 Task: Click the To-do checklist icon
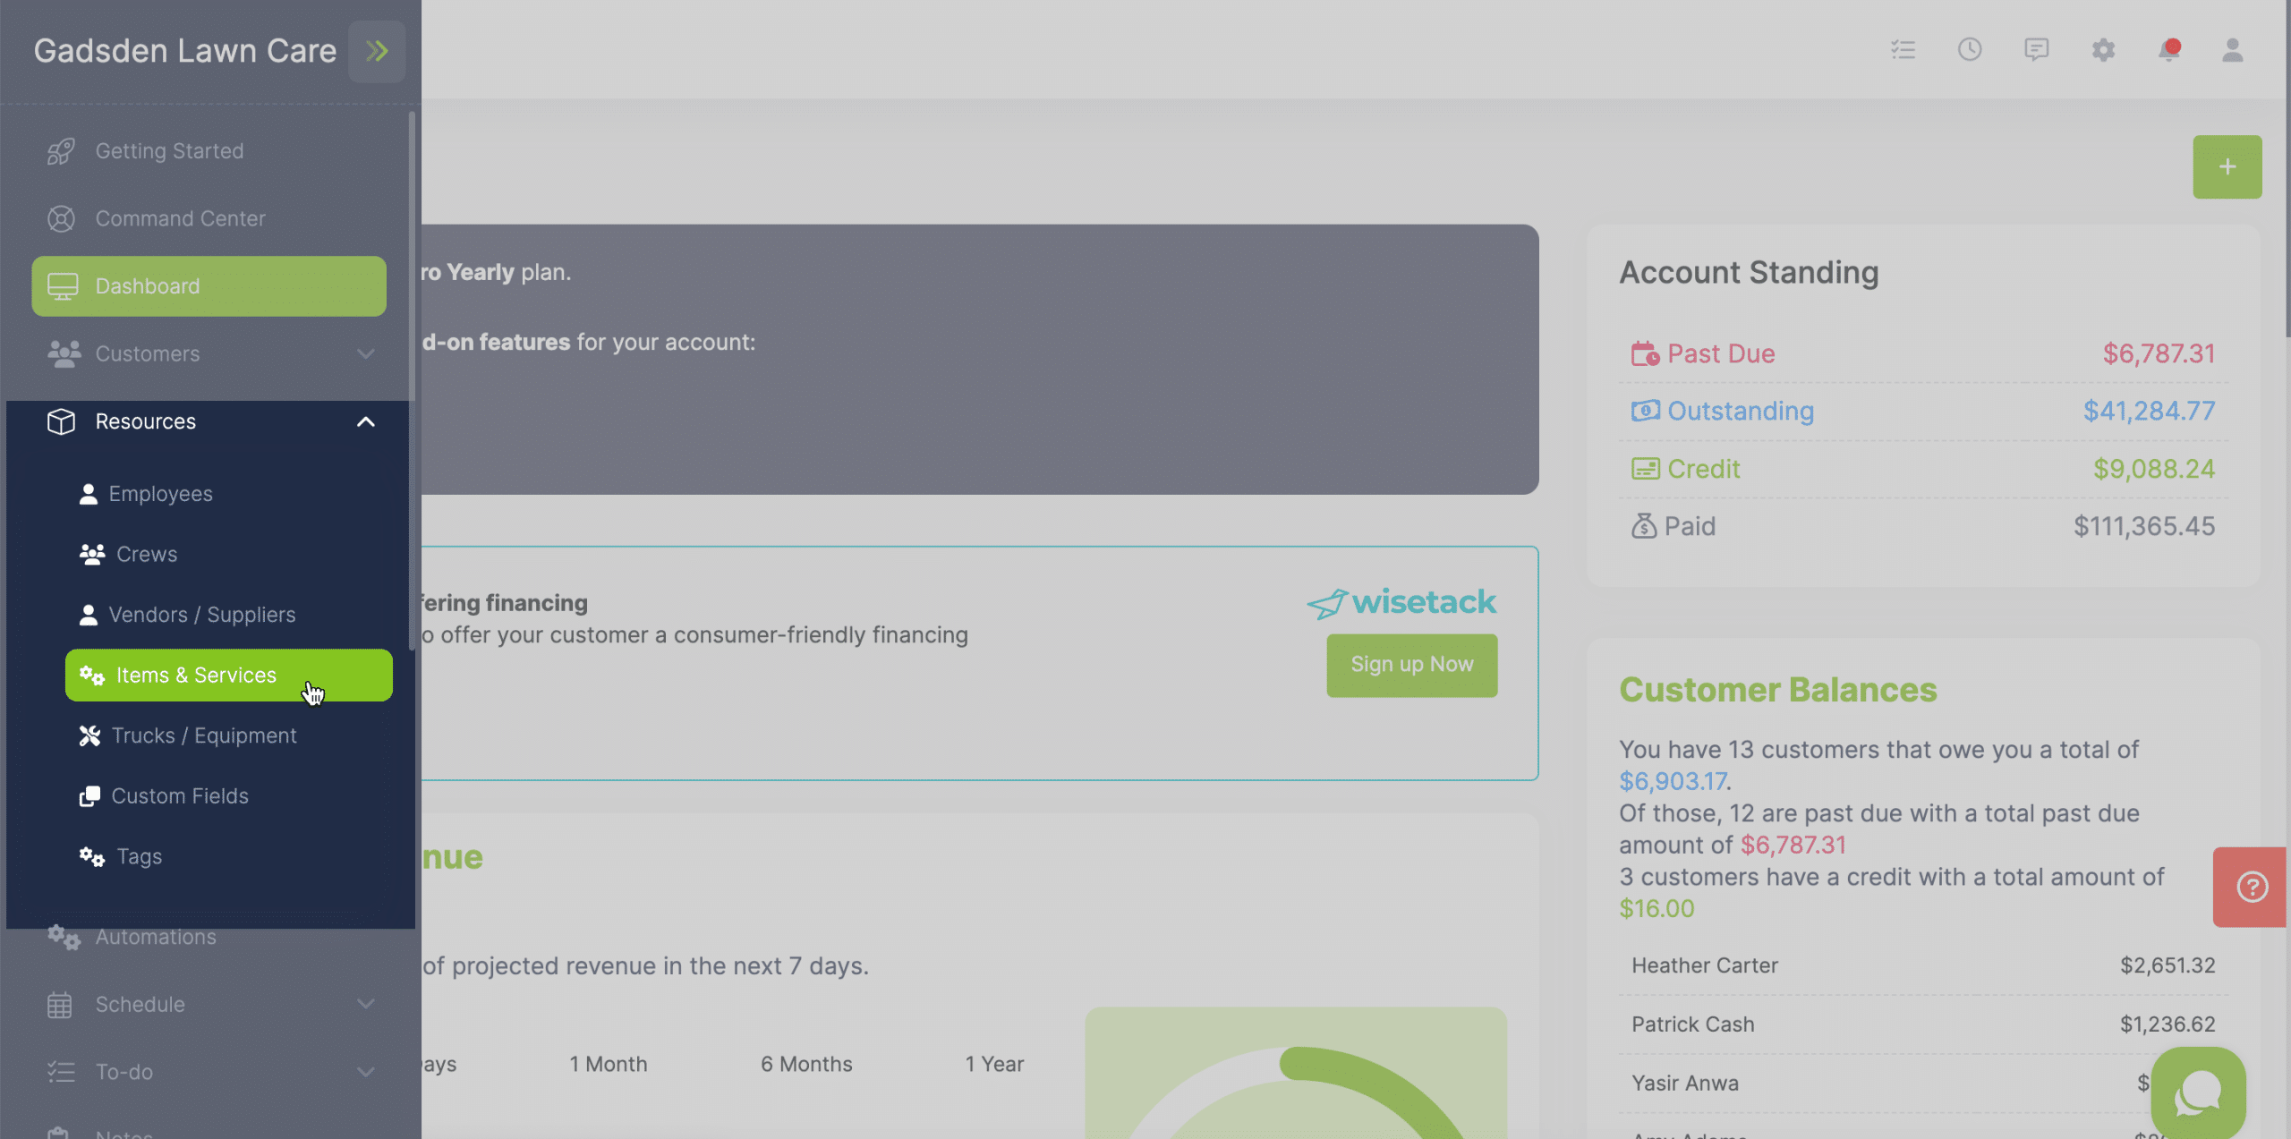coord(61,1072)
